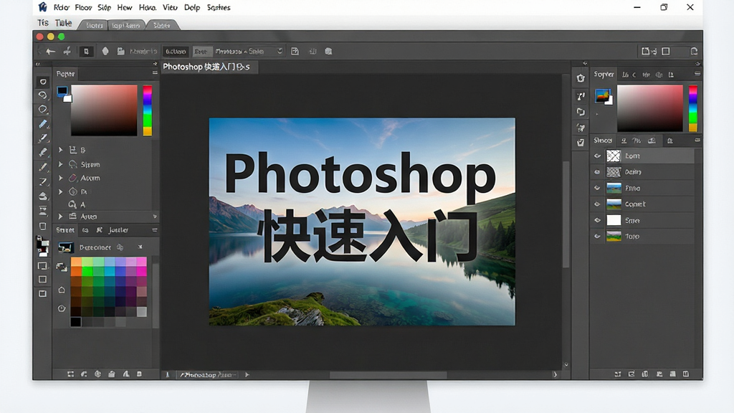The width and height of the screenshot is (734, 413).
Task: Hide the Oeiin layer via eye icon
Action: [597, 172]
